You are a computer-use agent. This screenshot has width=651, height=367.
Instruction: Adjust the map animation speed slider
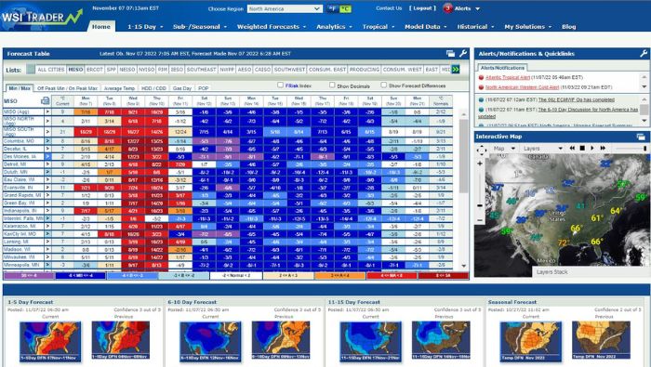pyautogui.click(x=631, y=148)
